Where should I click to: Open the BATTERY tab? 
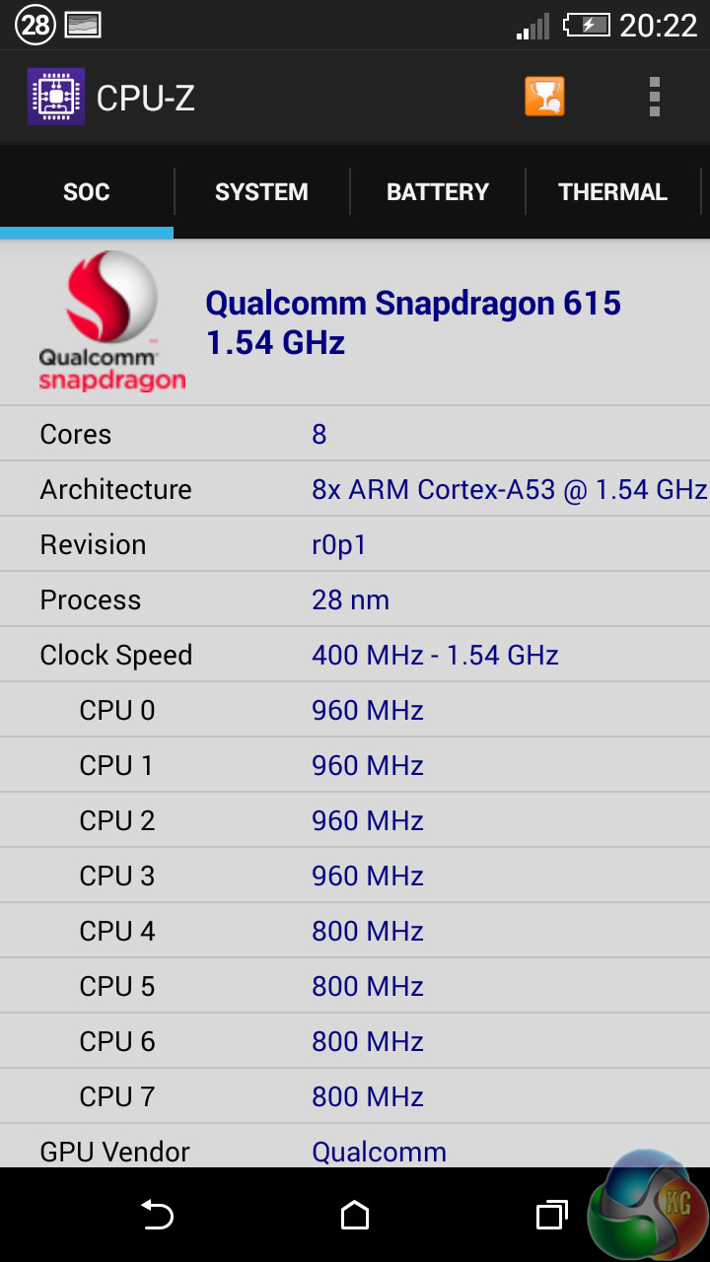coord(437,192)
